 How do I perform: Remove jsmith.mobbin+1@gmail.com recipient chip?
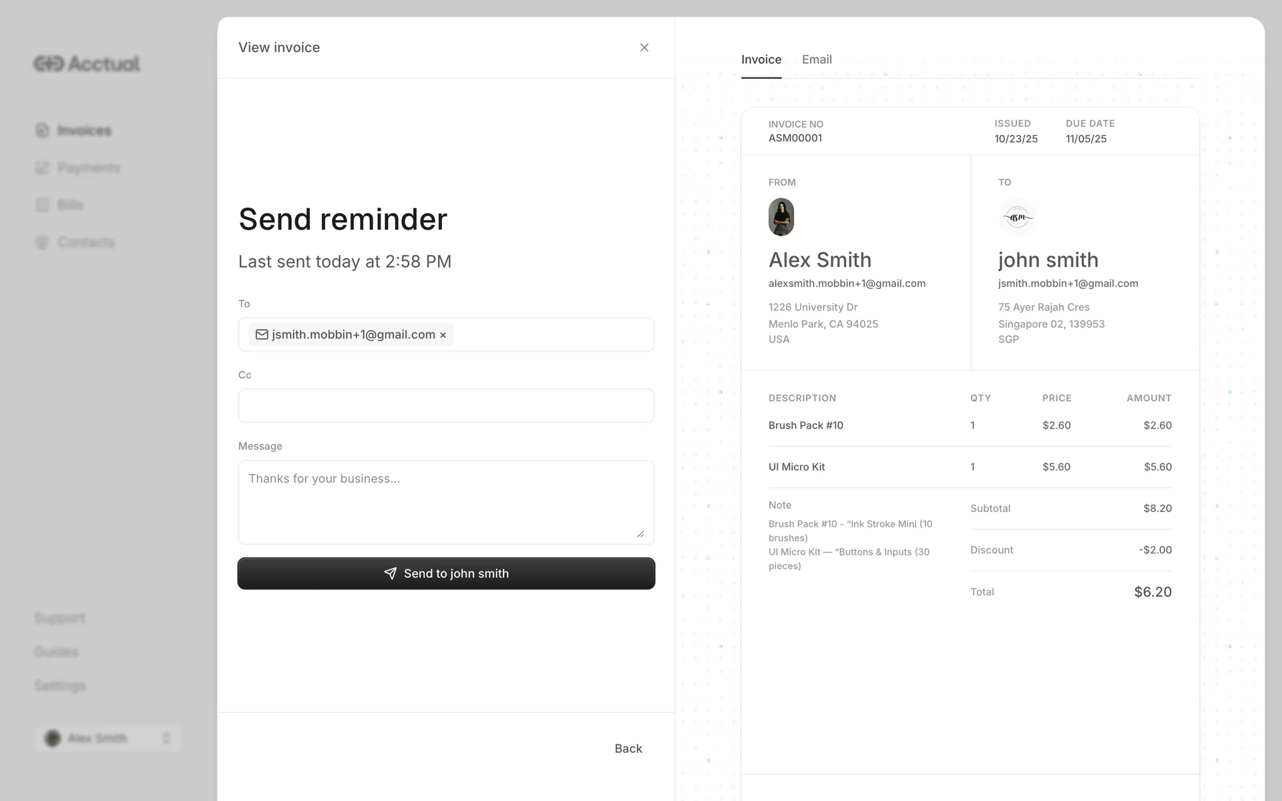[443, 335]
